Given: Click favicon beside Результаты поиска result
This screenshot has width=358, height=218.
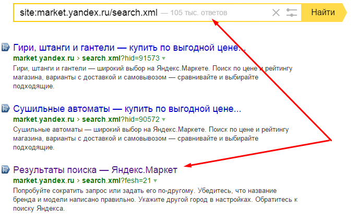Looking at the screenshot, I should pyautogui.click(x=6, y=169).
